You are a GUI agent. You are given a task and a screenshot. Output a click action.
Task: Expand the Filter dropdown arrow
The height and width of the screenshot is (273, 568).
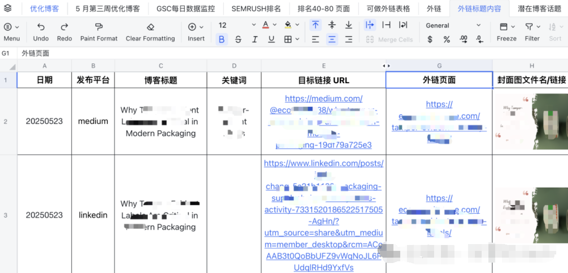coord(538,27)
